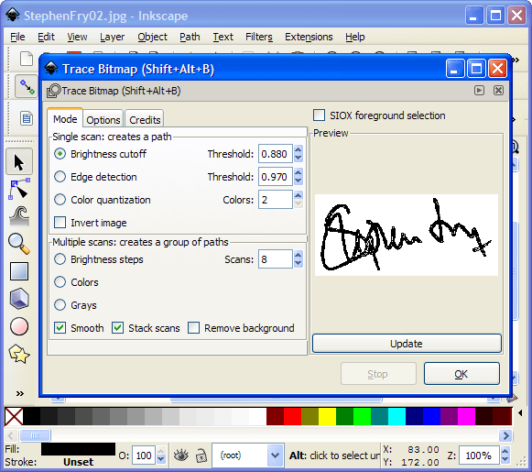Increase the Colors count stepper
The image size is (532, 472).
[299, 195]
